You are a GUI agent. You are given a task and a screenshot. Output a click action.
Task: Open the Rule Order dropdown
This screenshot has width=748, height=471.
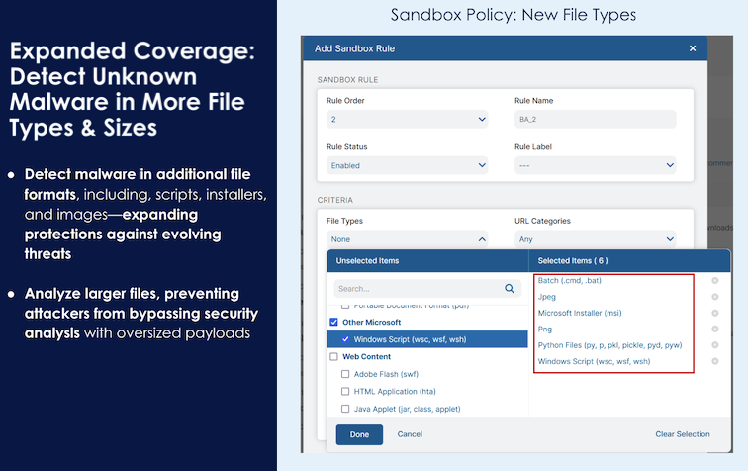[x=407, y=119]
